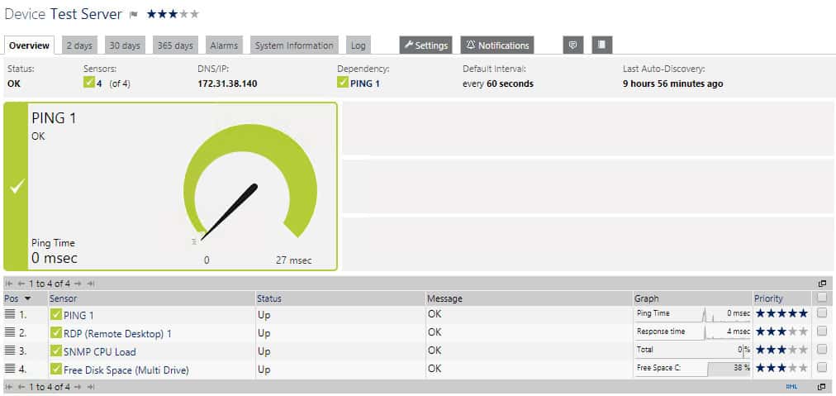Sort table by Priority column header
The height and width of the screenshot is (396, 836).
click(768, 299)
